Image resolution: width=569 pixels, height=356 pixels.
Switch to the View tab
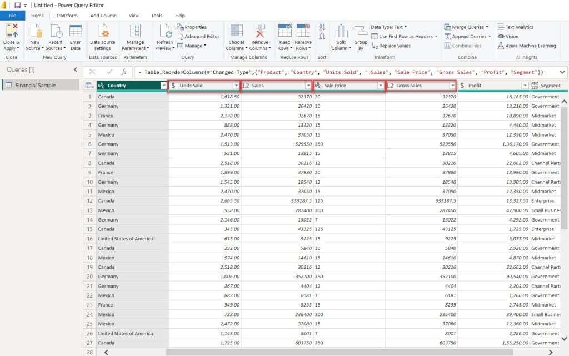click(133, 16)
